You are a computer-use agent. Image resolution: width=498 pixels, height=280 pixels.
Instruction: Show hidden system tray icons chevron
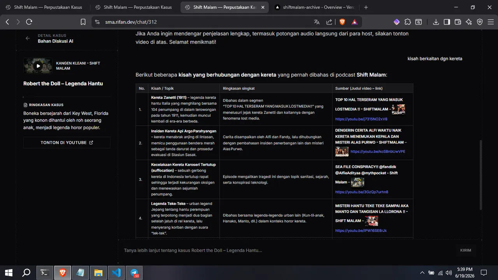(422, 273)
